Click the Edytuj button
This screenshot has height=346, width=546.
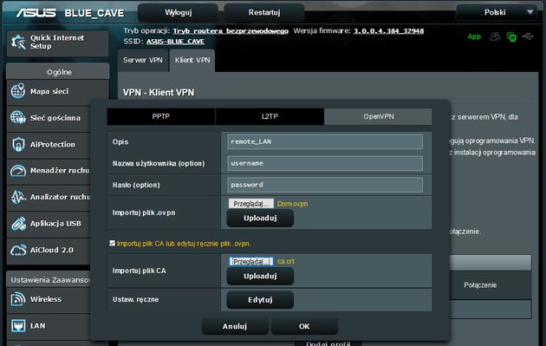[x=260, y=300]
